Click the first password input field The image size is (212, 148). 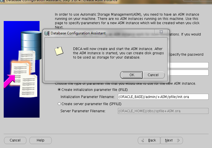pyautogui.click(x=189, y=65)
